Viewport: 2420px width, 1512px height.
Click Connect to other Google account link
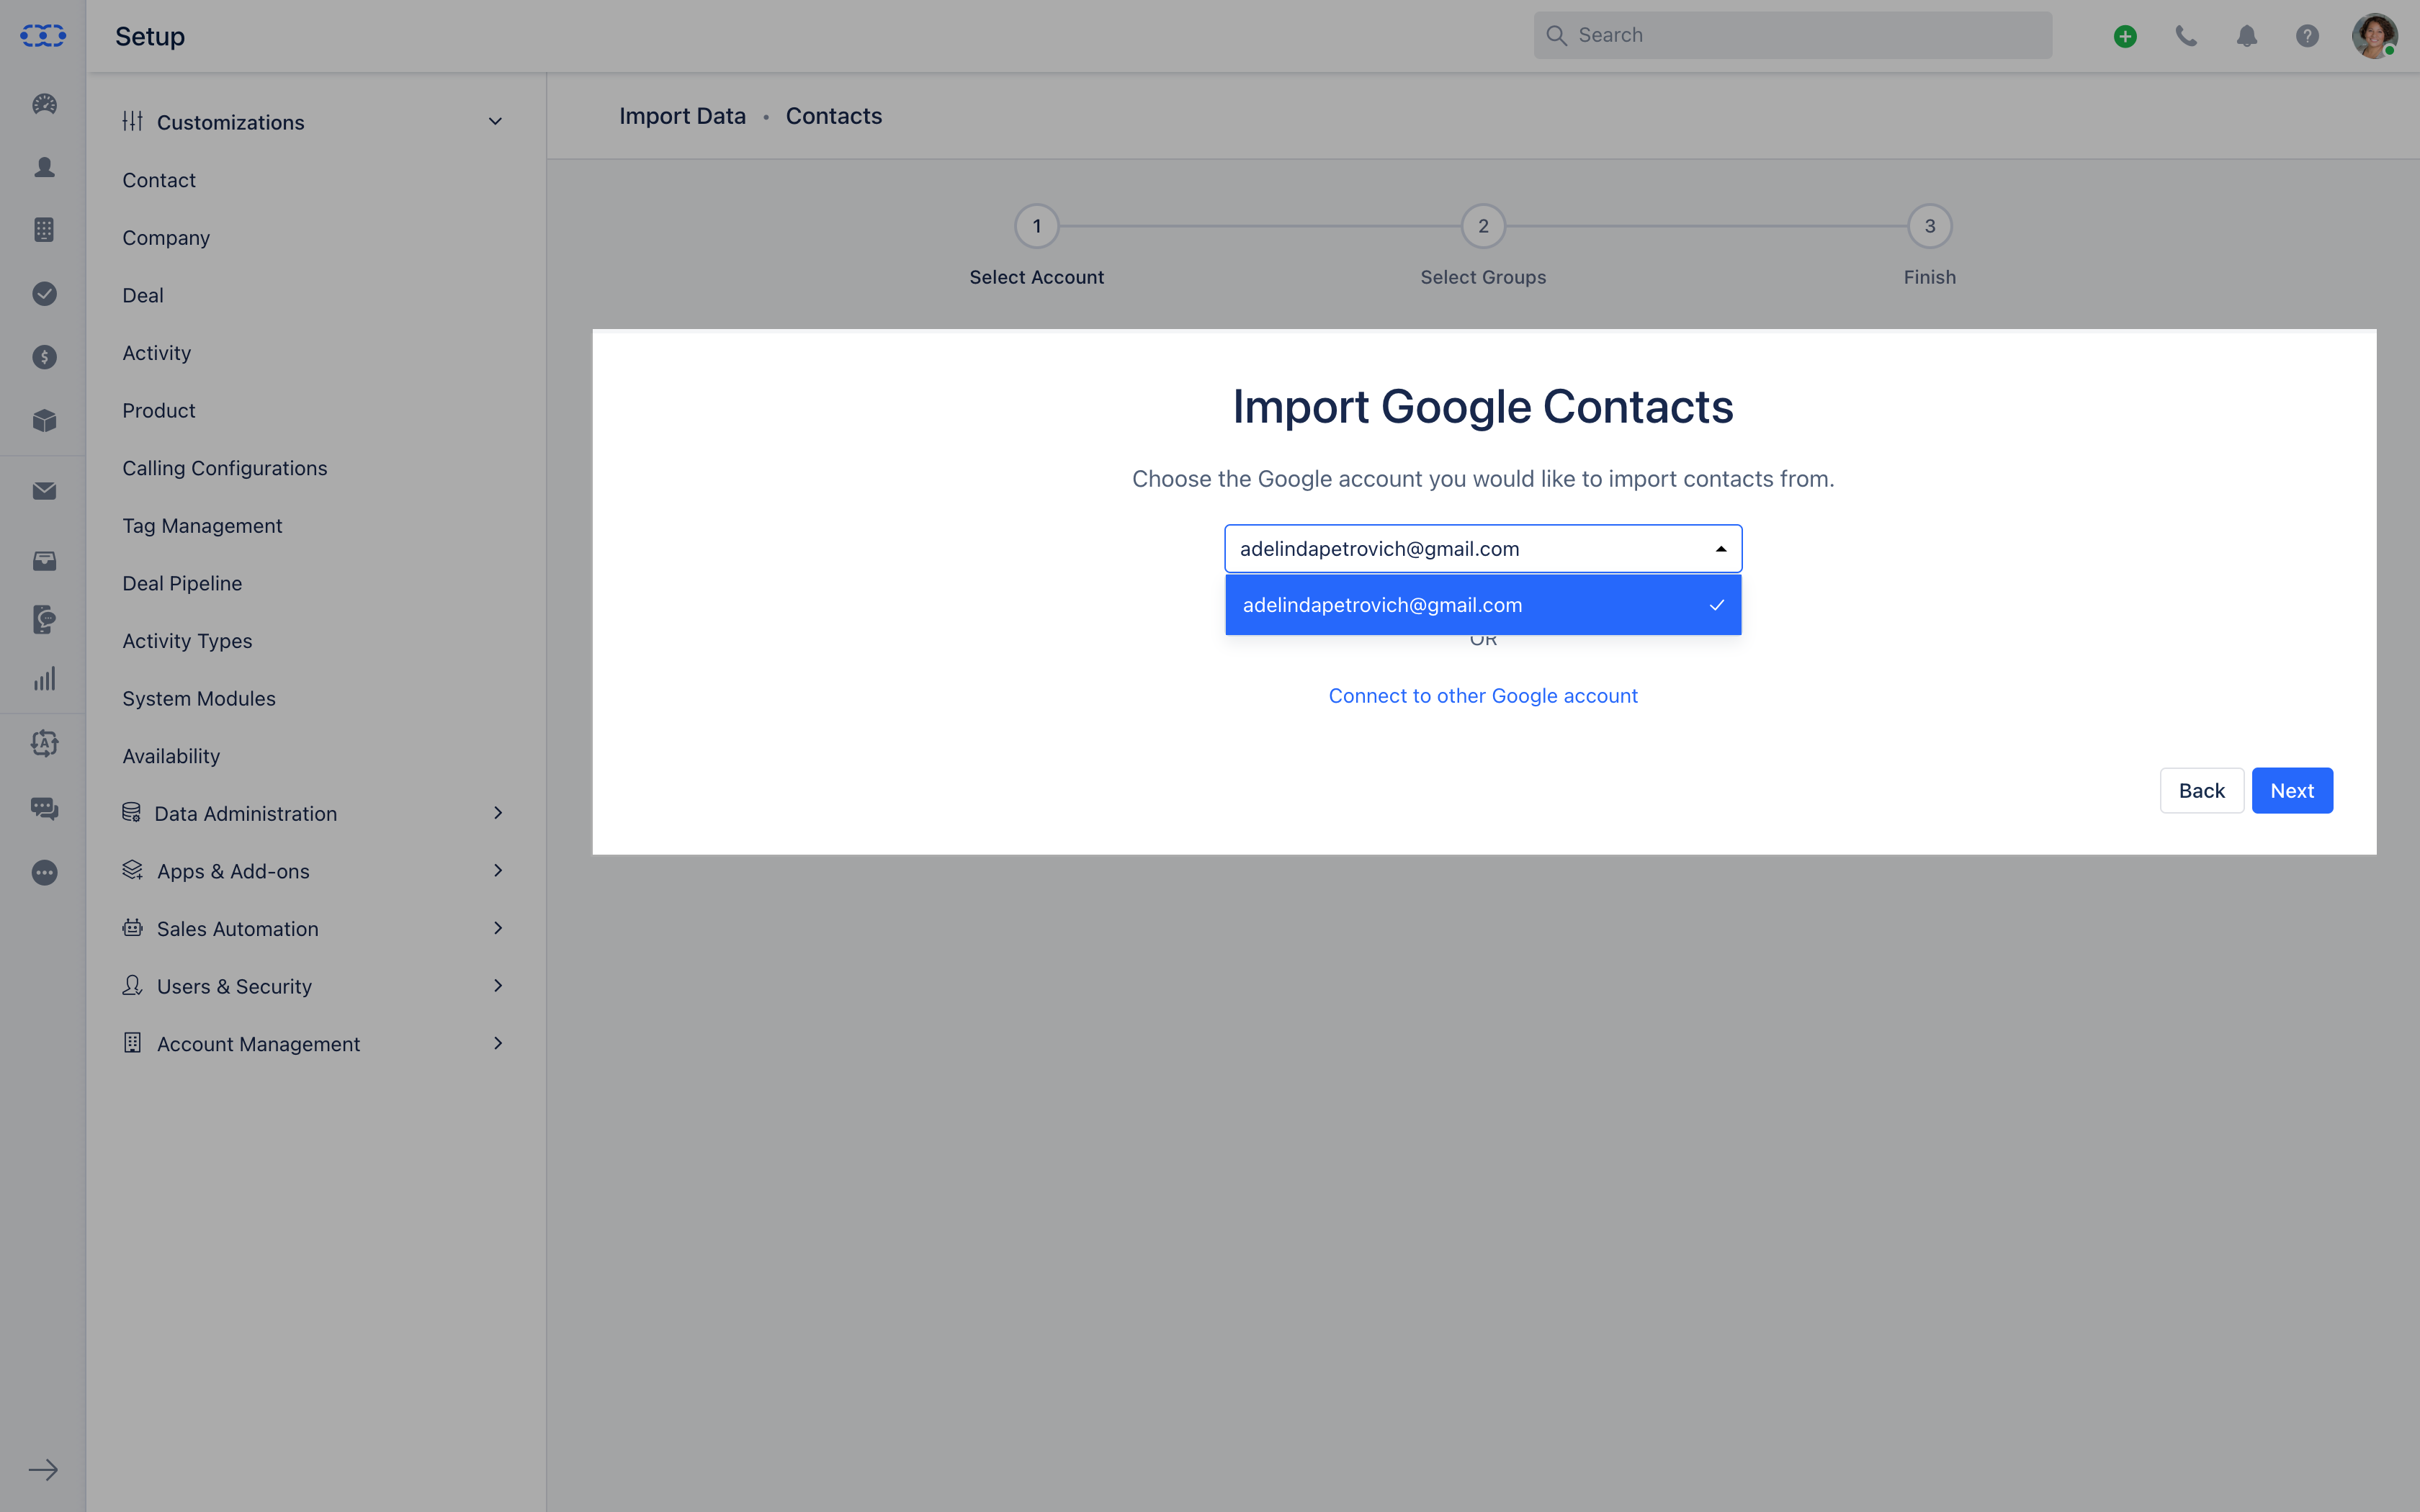[1483, 696]
